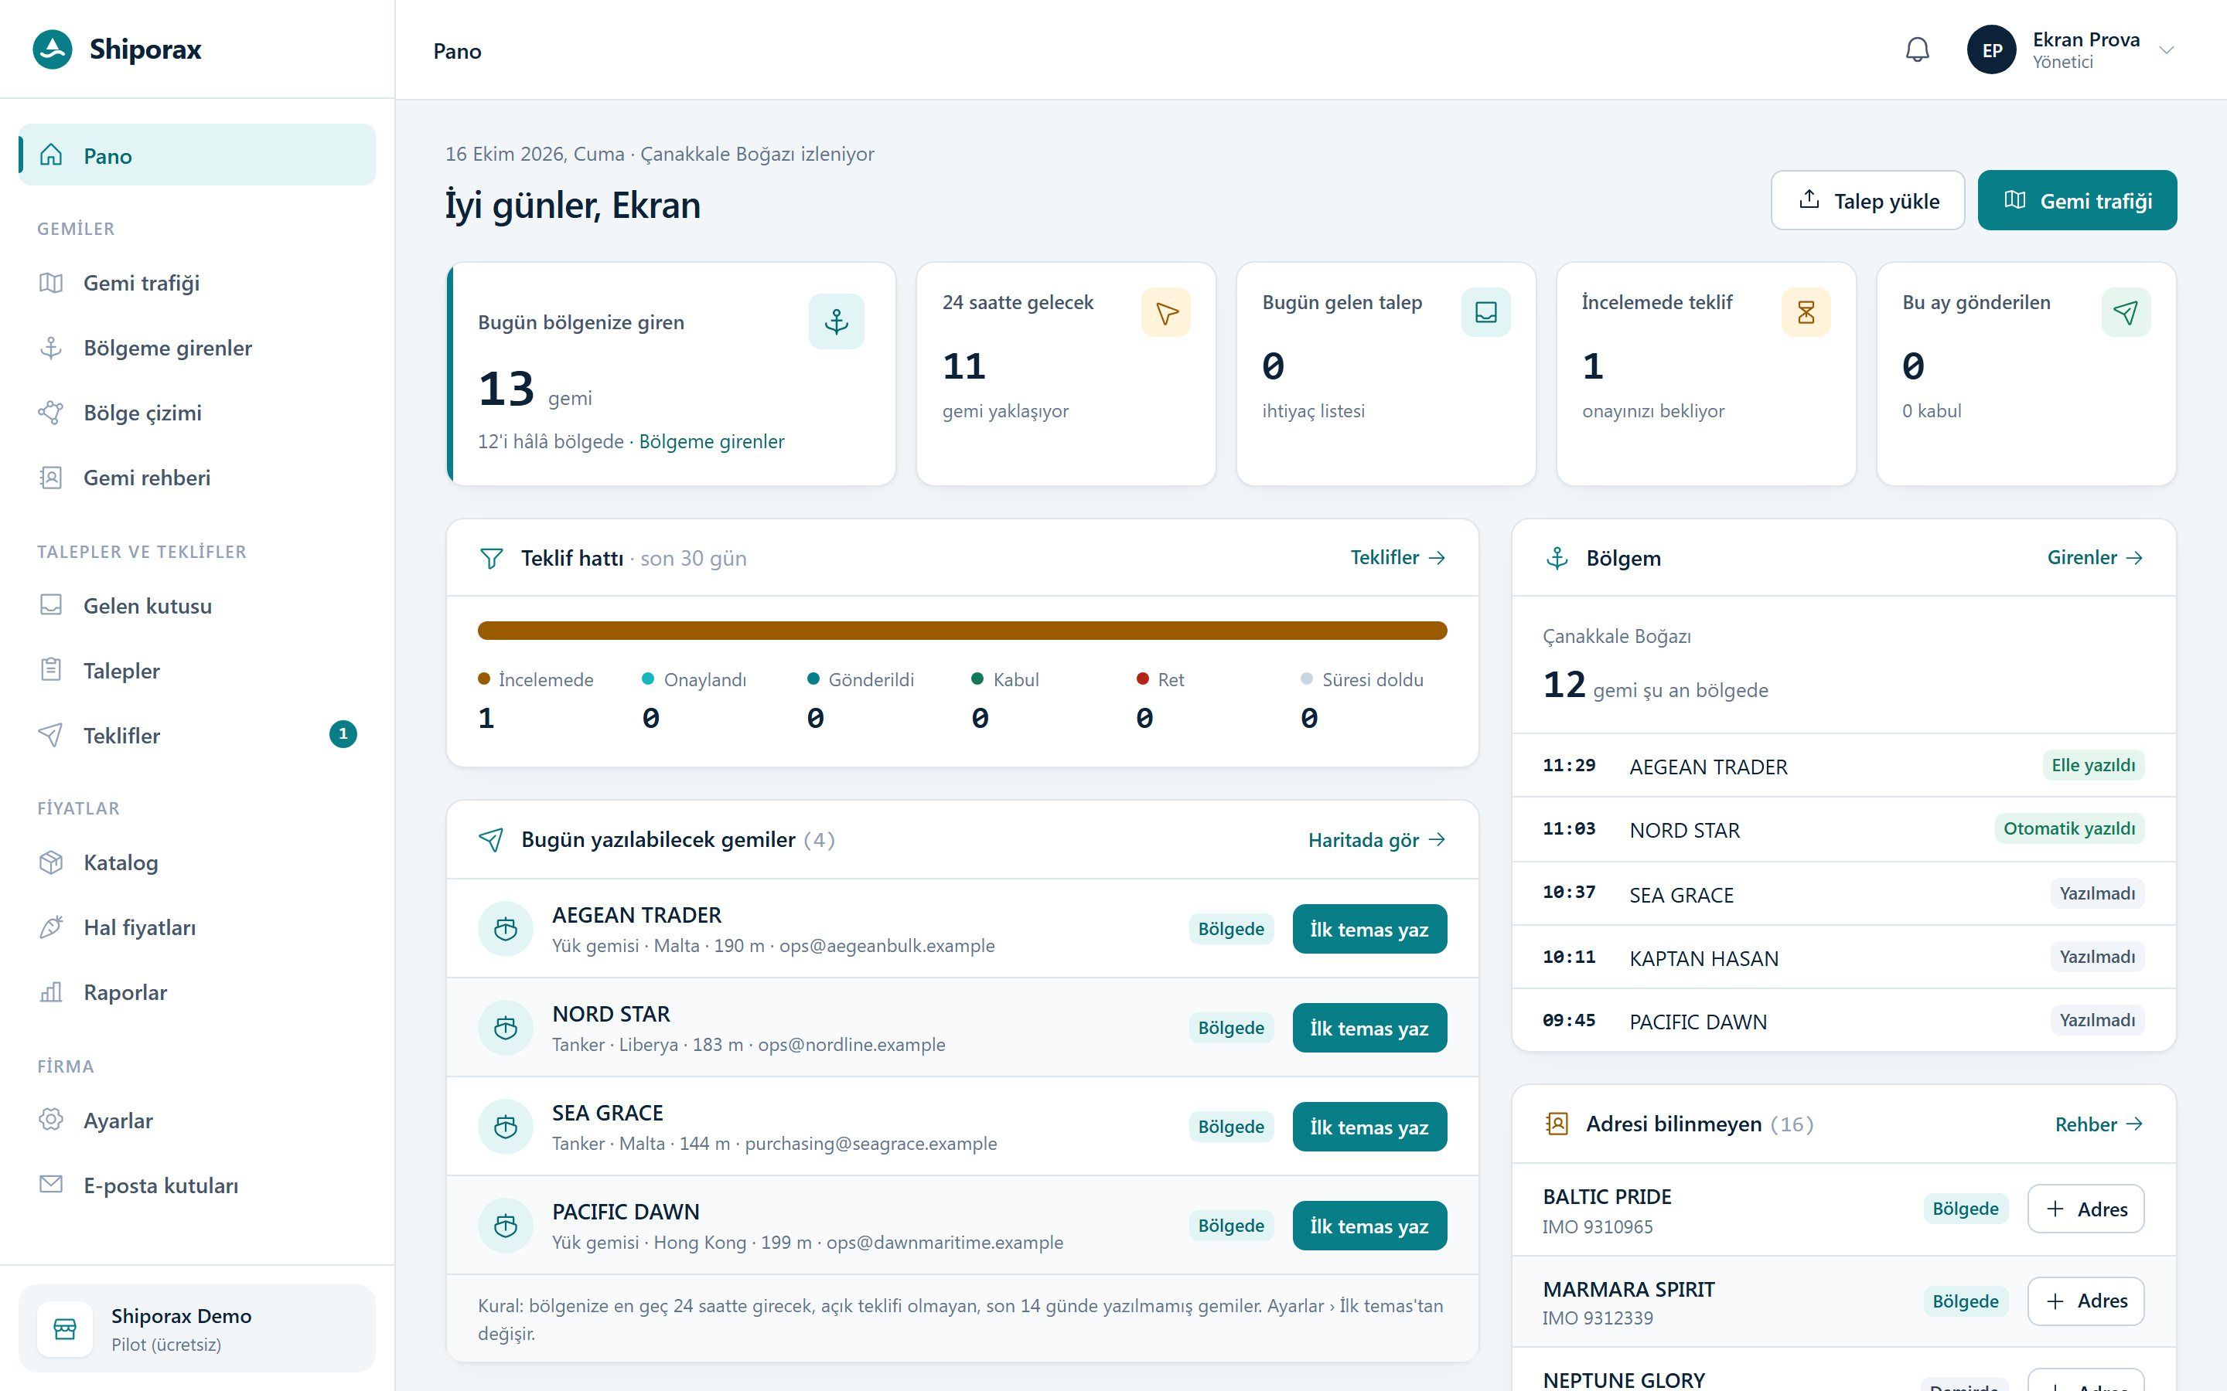
Task: Add address for BALTIC PRIDE
Action: pyautogui.click(x=2085, y=1209)
